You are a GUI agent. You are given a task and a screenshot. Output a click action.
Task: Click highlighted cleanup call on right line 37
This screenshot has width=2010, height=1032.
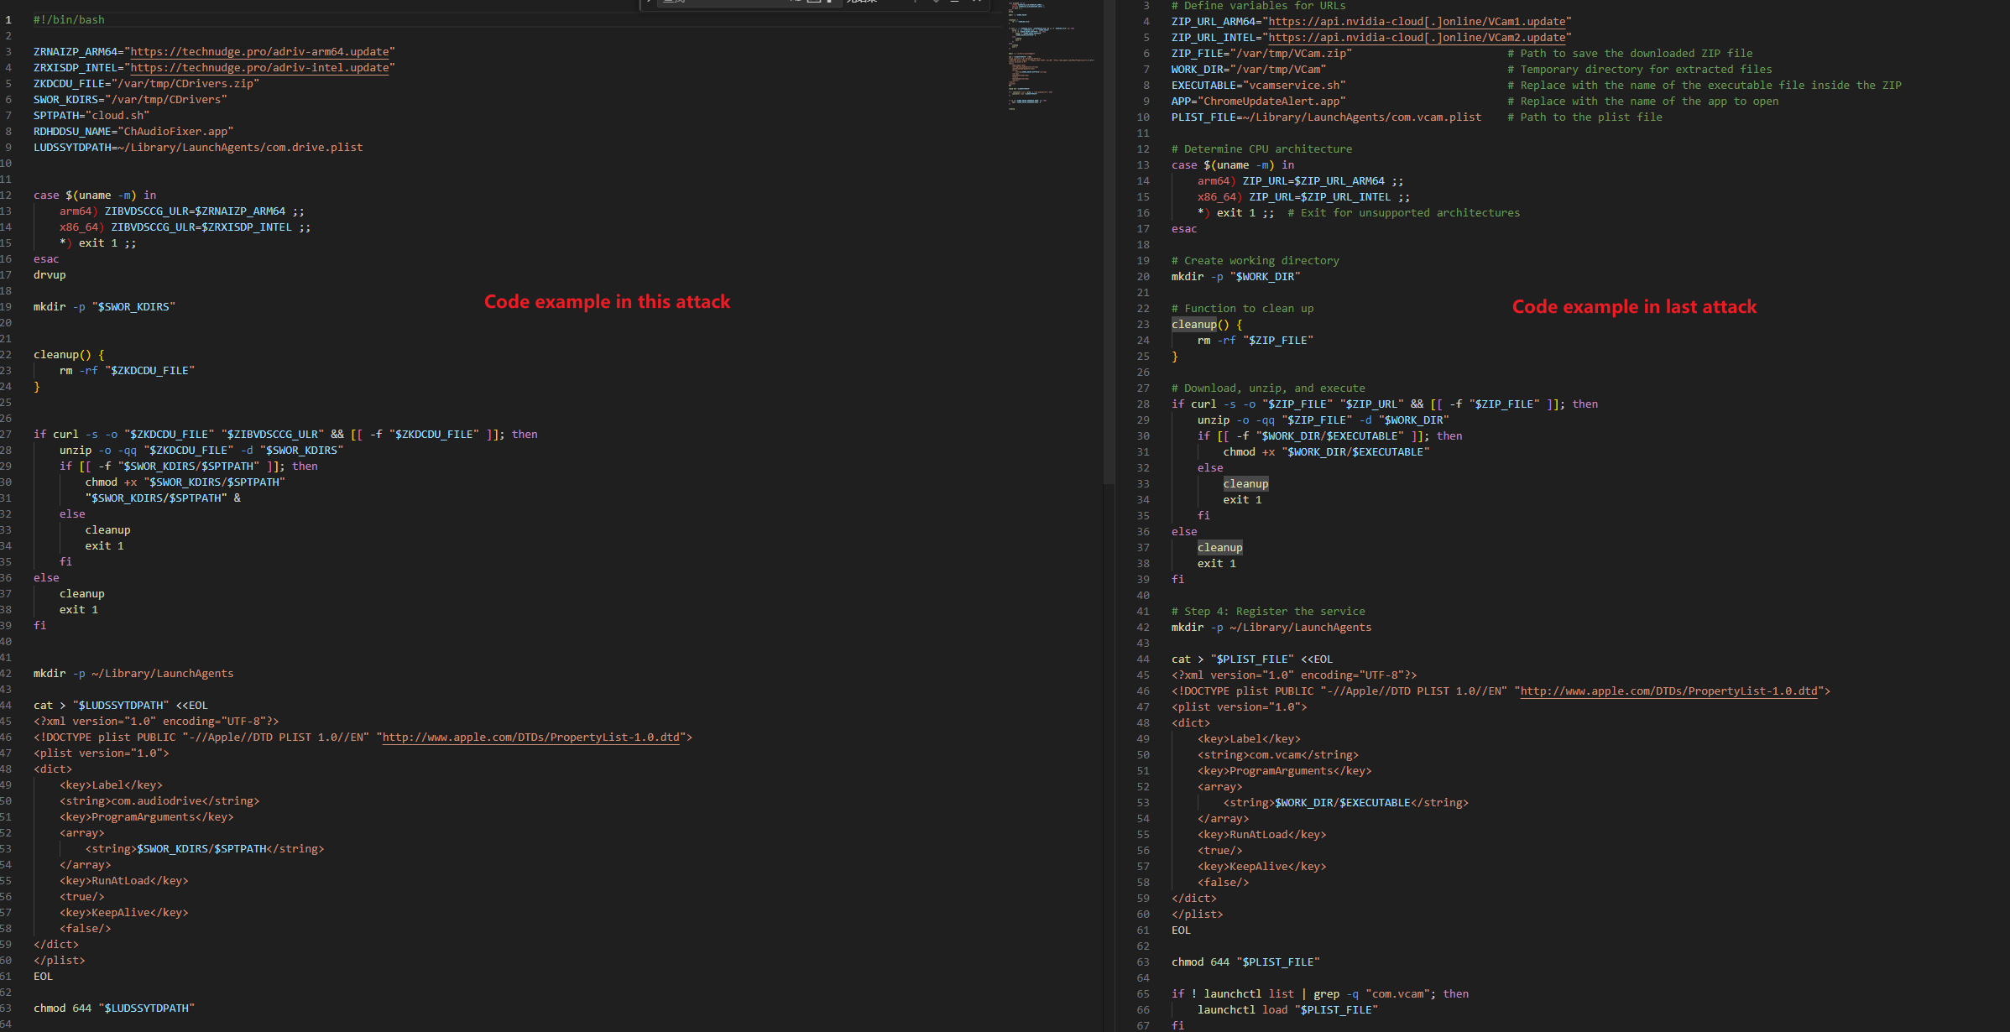point(1219,548)
